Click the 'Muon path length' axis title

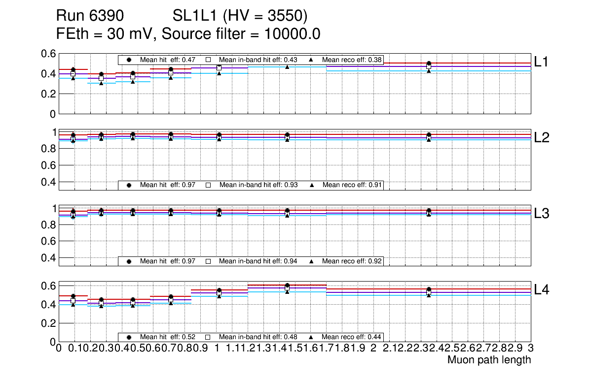[489, 360]
